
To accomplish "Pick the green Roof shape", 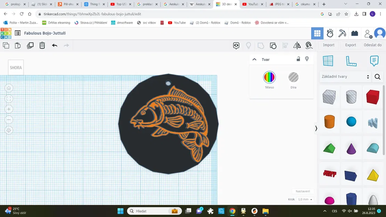I will [329, 149].
